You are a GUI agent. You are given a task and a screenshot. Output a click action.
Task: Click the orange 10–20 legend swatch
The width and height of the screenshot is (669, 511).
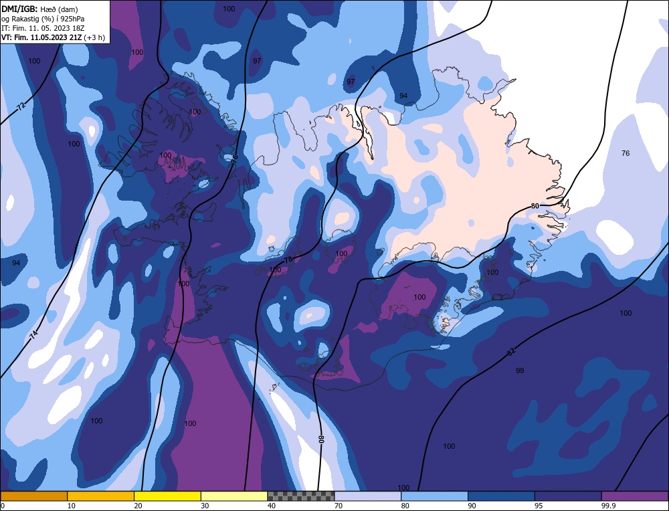tap(101, 496)
